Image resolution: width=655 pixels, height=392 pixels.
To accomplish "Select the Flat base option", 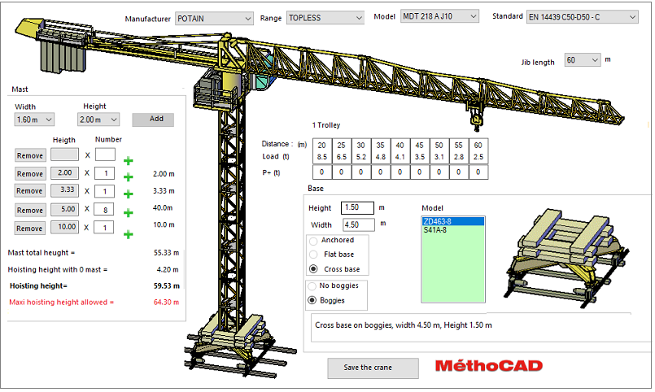I will coord(313,255).
